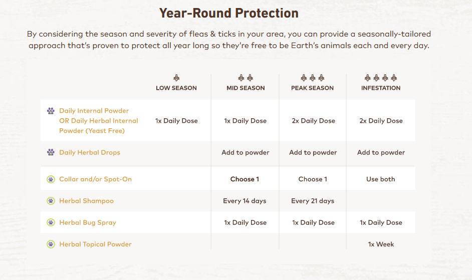Go to the Herbal Topical Powder link
This screenshot has width=472, height=280.
(x=95, y=244)
